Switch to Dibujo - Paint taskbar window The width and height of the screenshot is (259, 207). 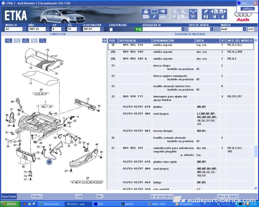click(x=160, y=204)
